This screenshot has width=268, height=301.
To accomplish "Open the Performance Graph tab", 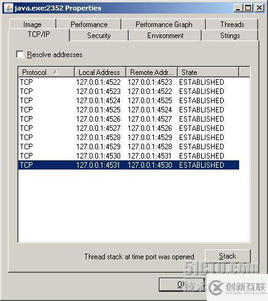I will [164, 25].
